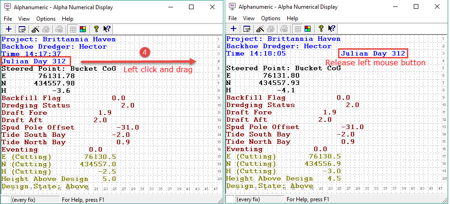Screen dimensions: 450x204
Task: Open the Help menu in the 14:17:37 window
Action: 68,19
